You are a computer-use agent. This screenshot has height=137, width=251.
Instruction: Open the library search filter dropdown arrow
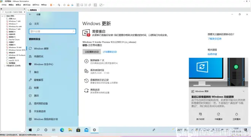[x=24, y=12]
